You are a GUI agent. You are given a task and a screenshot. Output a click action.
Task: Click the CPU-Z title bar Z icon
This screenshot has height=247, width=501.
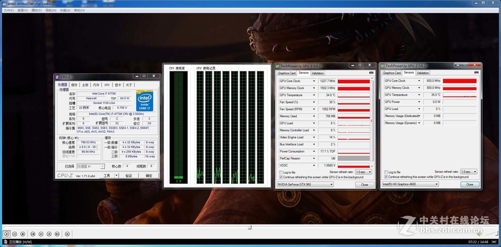57,77
